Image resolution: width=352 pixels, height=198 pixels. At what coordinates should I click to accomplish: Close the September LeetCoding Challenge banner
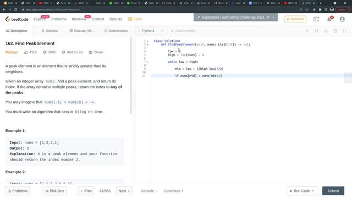(273, 17)
